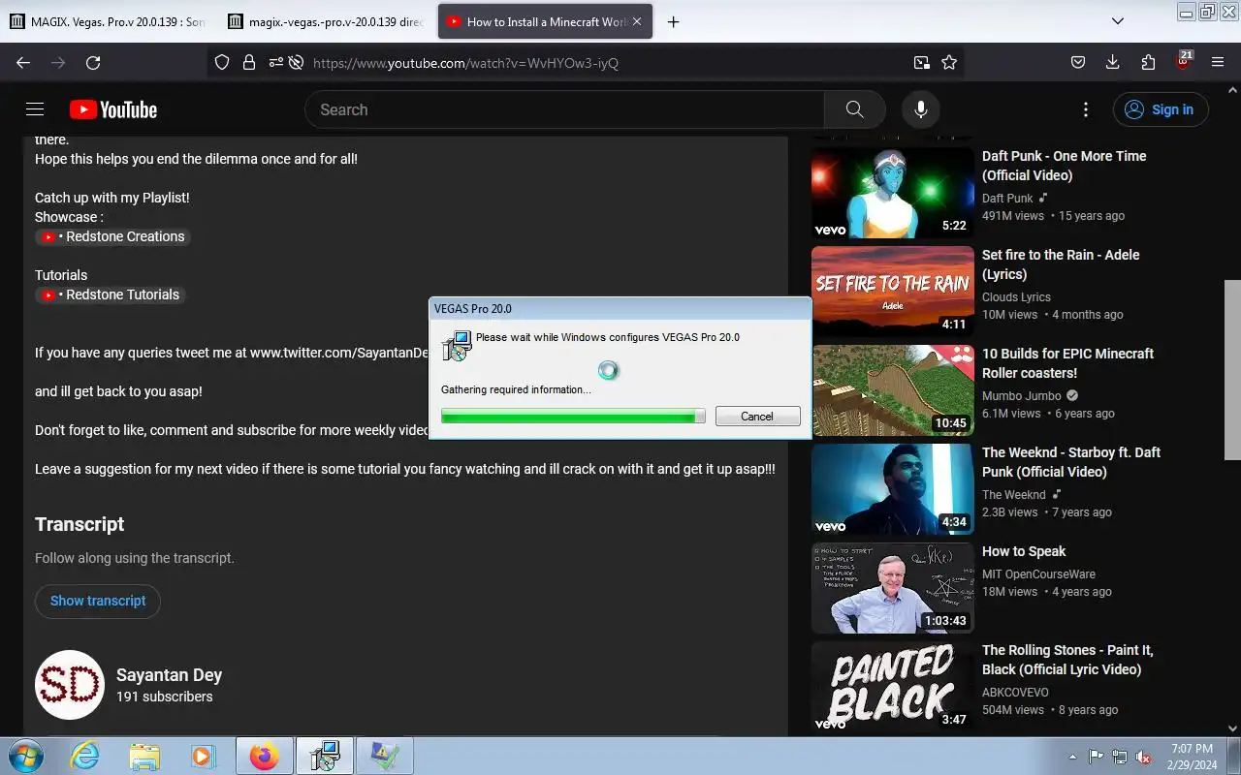Click the Clouds Lyrics channel name

click(1016, 296)
